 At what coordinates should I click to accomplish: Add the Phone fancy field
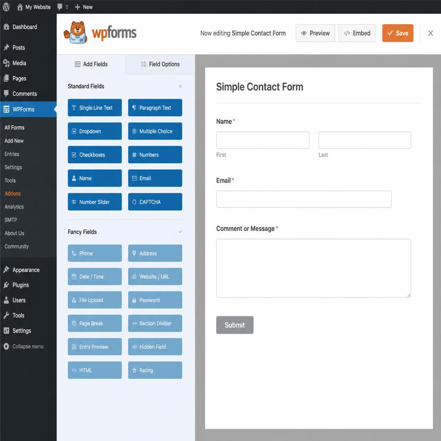[x=95, y=253]
